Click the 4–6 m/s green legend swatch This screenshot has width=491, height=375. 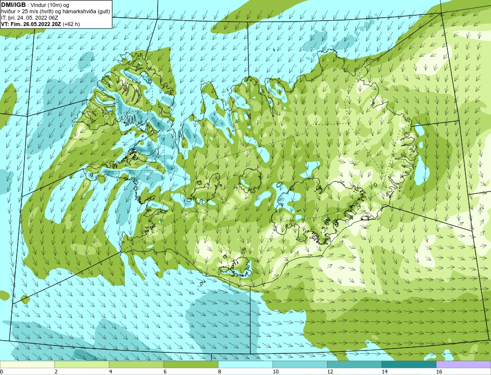136,364
